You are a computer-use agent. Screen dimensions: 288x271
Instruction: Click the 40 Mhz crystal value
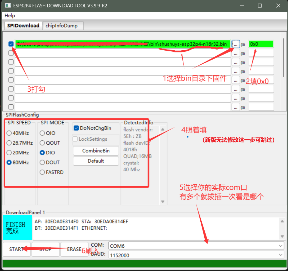pos(132,170)
